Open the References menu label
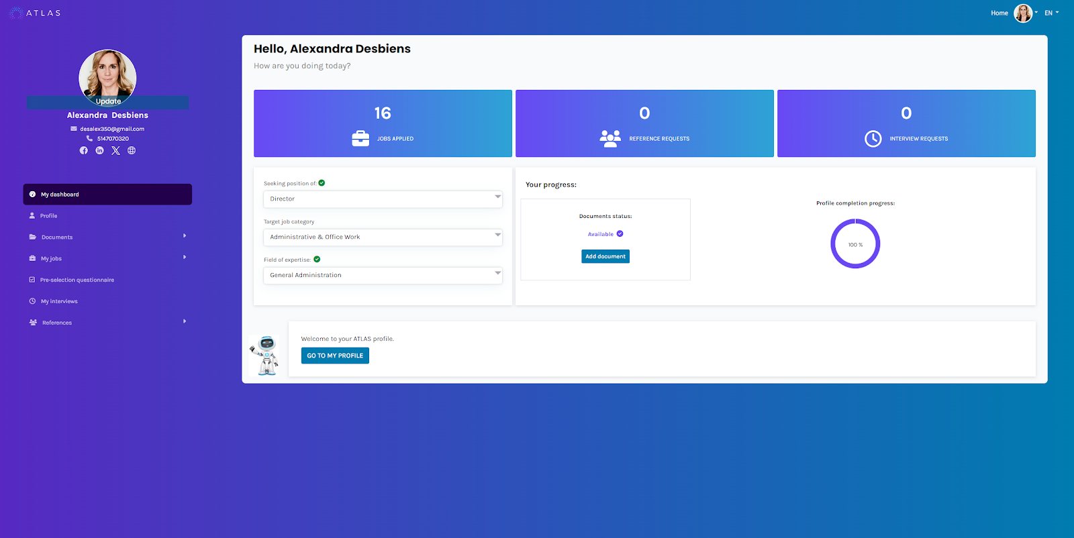 (57, 323)
